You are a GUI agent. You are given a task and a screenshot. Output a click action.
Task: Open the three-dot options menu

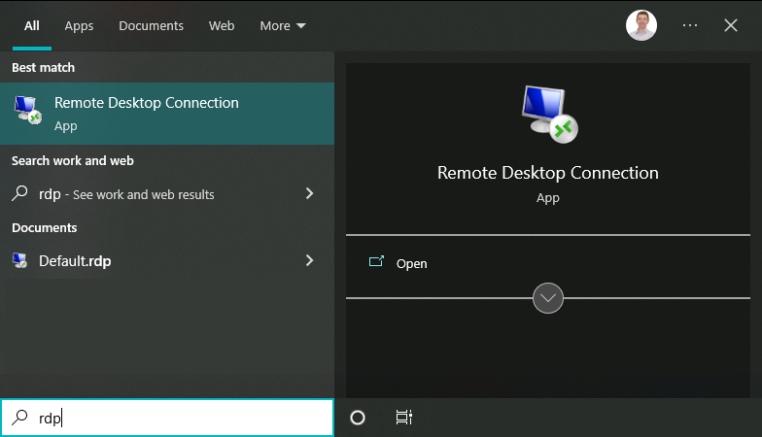point(690,26)
